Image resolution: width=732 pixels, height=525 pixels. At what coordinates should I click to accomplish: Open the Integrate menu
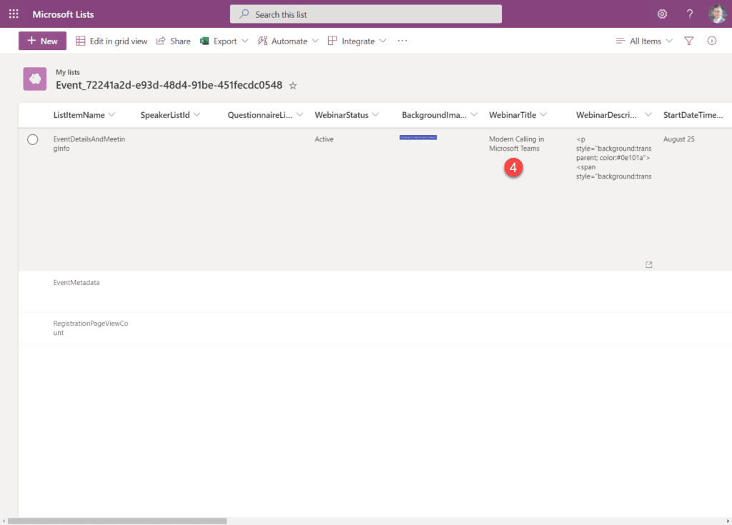[357, 41]
